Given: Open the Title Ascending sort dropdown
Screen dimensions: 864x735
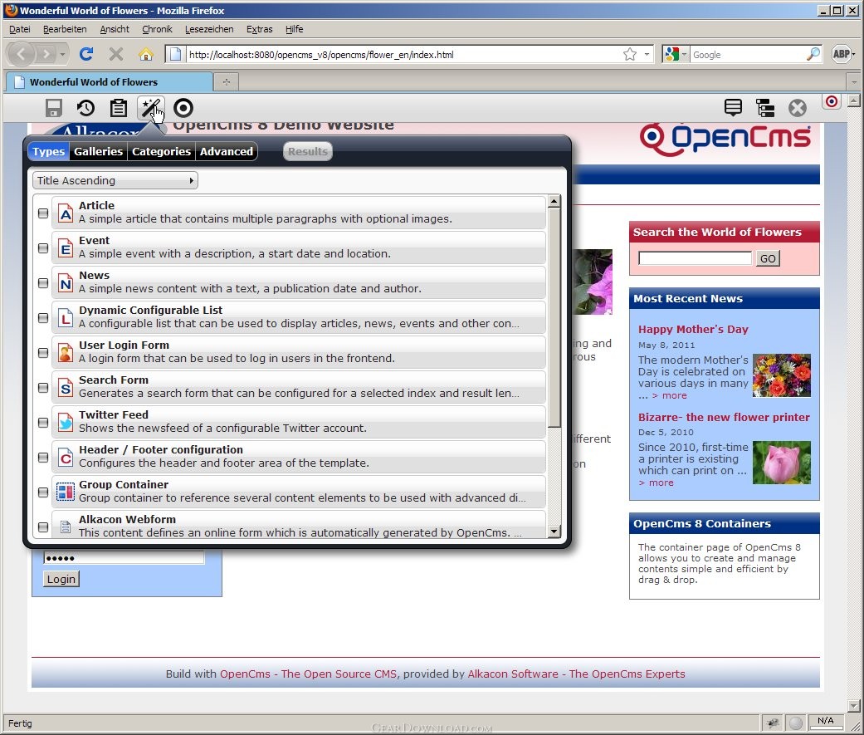Looking at the screenshot, I should click(115, 180).
